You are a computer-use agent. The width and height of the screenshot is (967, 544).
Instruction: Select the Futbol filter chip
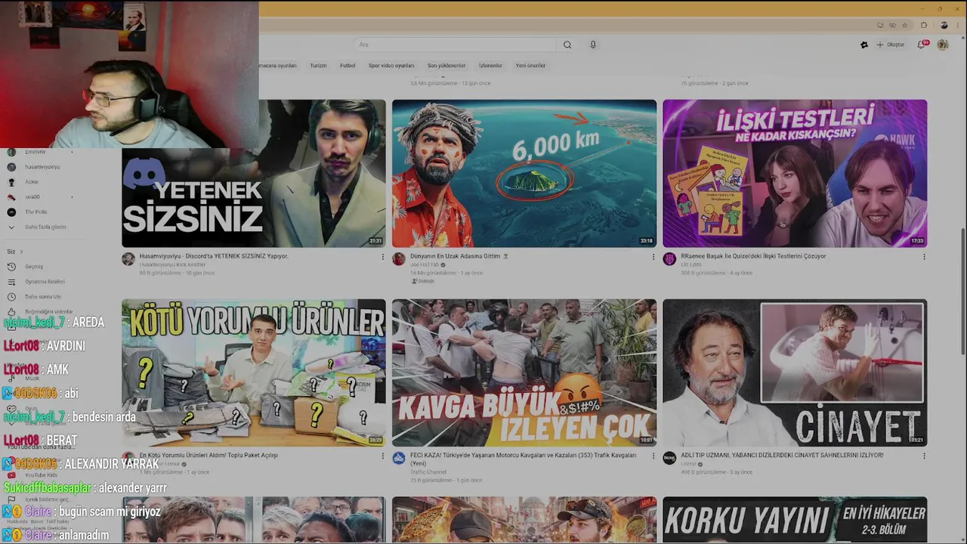348,66
